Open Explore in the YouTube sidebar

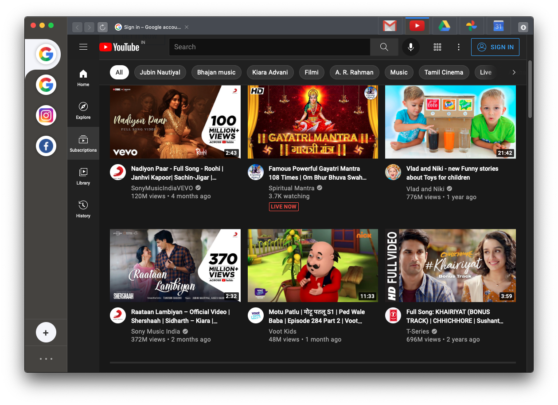click(x=83, y=110)
